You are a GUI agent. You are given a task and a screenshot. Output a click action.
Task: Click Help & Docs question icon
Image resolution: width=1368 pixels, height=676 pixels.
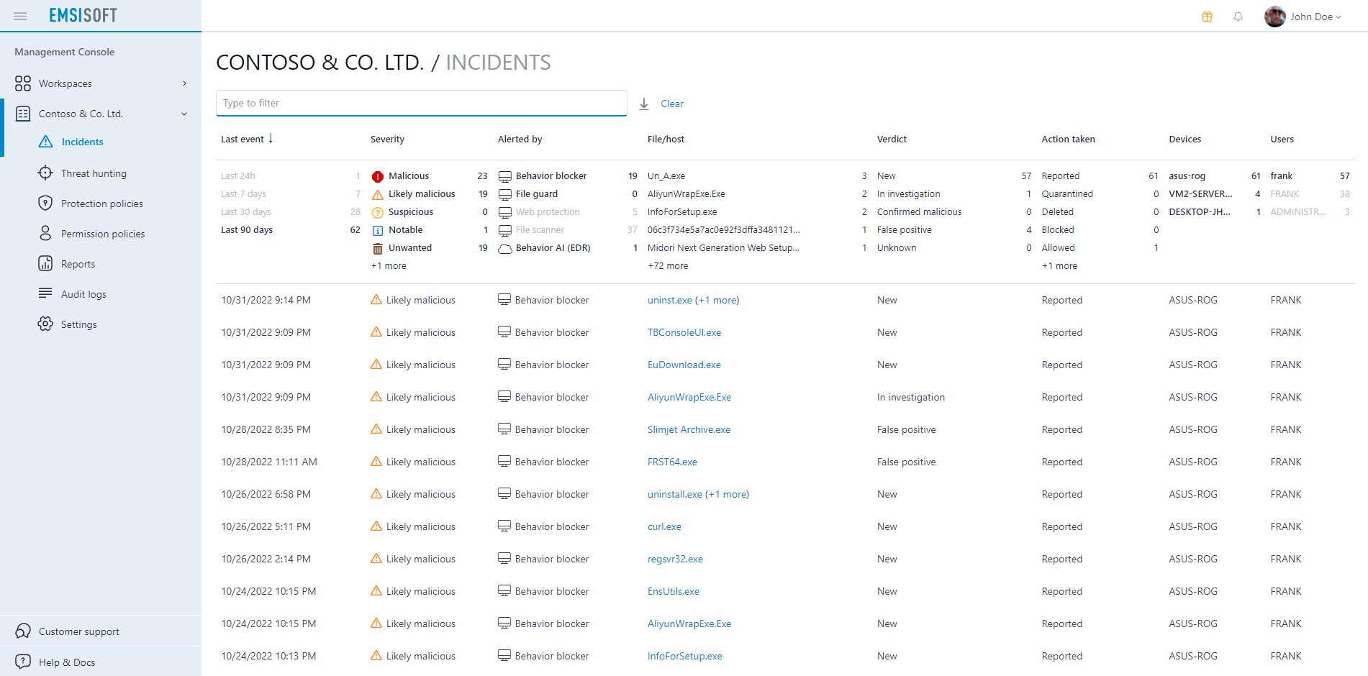pos(23,662)
